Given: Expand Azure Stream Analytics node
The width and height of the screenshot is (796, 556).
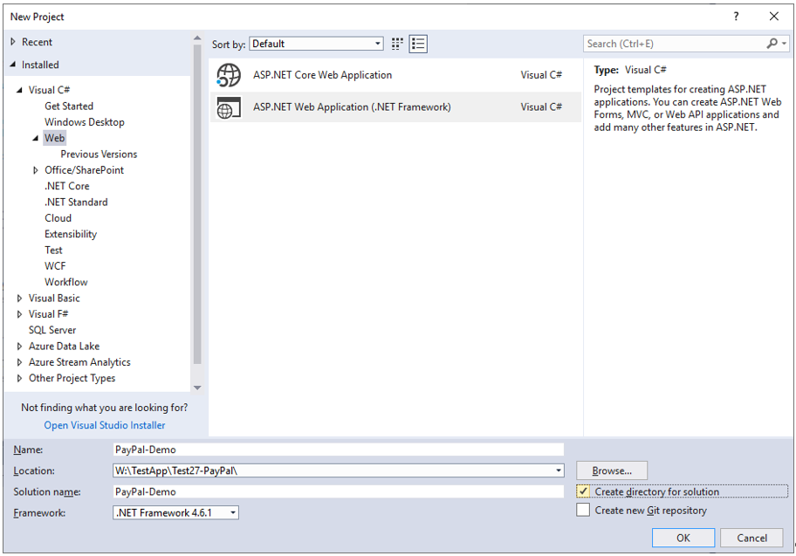Looking at the screenshot, I should [19, 362].
